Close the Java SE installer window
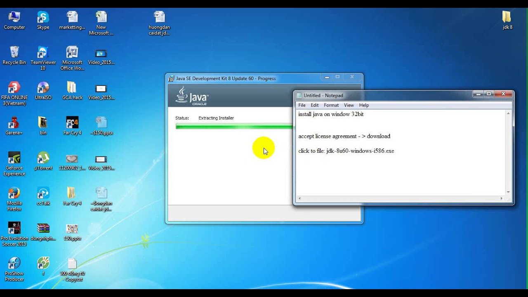 pyautogui.click(x=352, y=77)
